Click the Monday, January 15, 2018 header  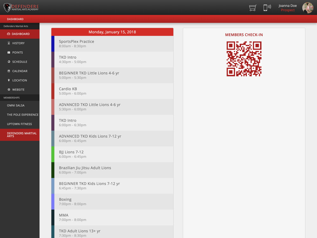(112, 32)
